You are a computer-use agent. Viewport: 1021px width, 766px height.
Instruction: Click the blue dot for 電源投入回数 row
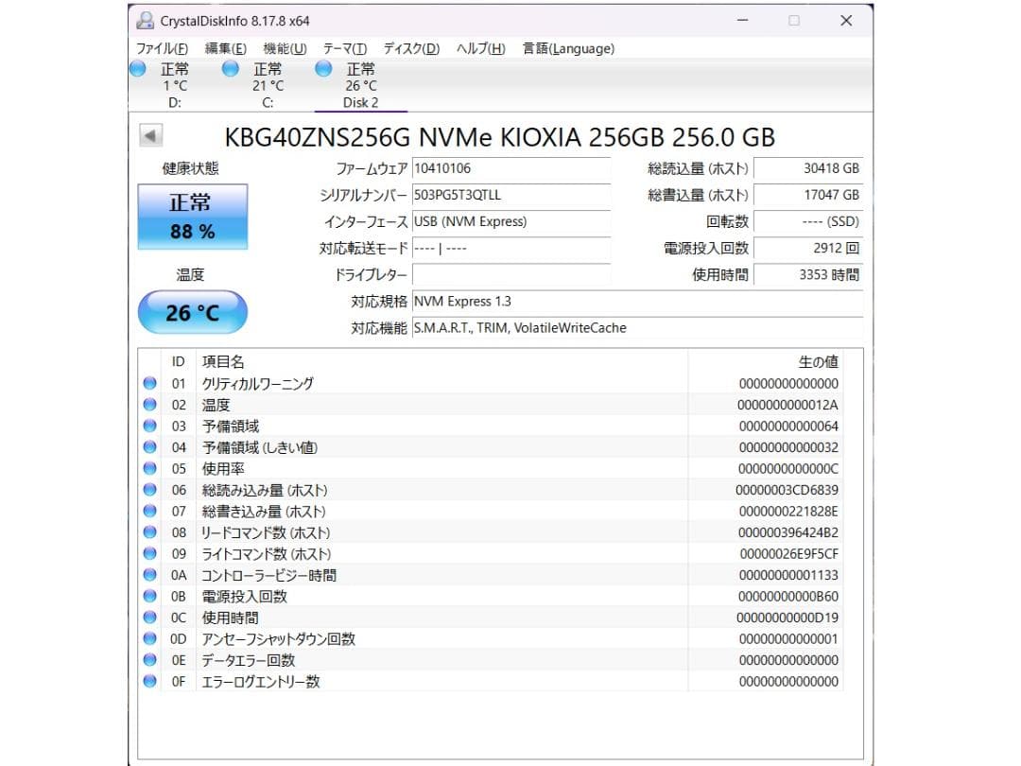pos(149,596)
